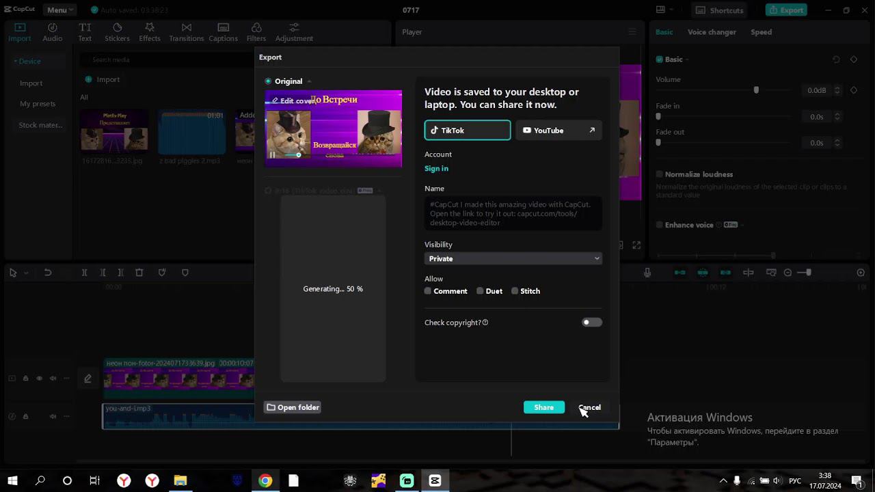Open the Audio panel in top toolbar
Screen dimensions: 875x492
pos(53,32)
